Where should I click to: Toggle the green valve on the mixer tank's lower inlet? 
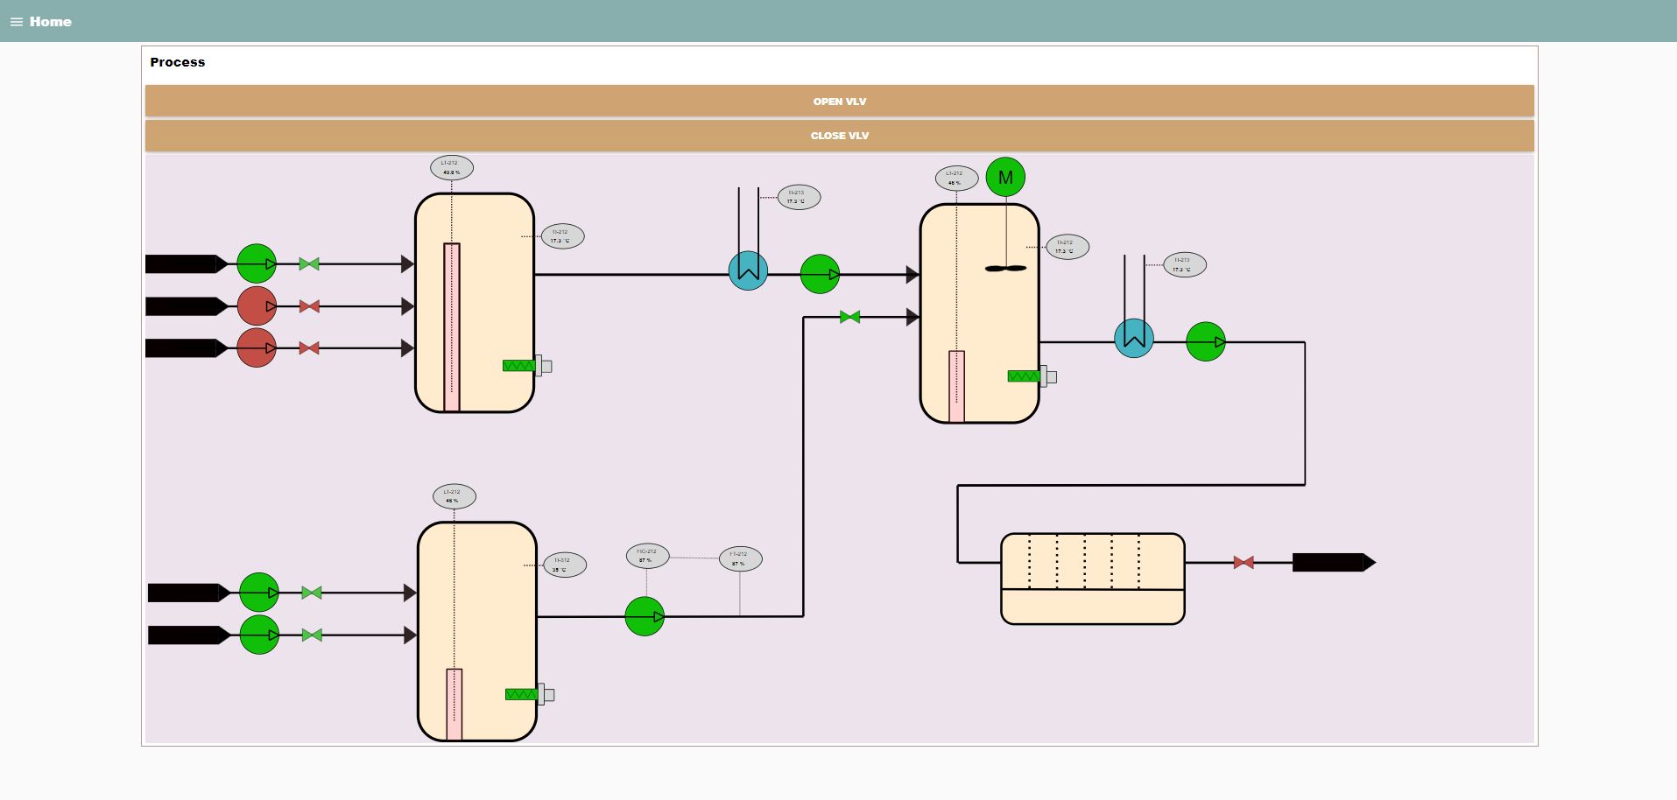pyautogui.click(x=849, y=317)
